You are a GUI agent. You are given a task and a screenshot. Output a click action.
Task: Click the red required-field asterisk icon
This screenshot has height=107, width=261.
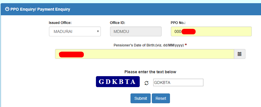coord(186,44)
